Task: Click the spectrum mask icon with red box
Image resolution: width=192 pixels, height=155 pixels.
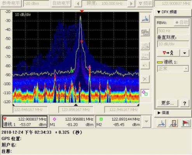Action: (x=174, y=123)
